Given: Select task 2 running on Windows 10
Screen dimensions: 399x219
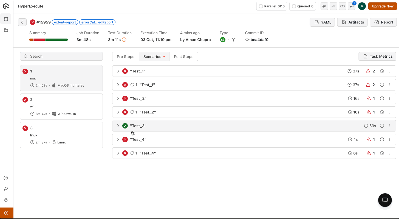Looking at the screenshot, I should coord(61,107).
